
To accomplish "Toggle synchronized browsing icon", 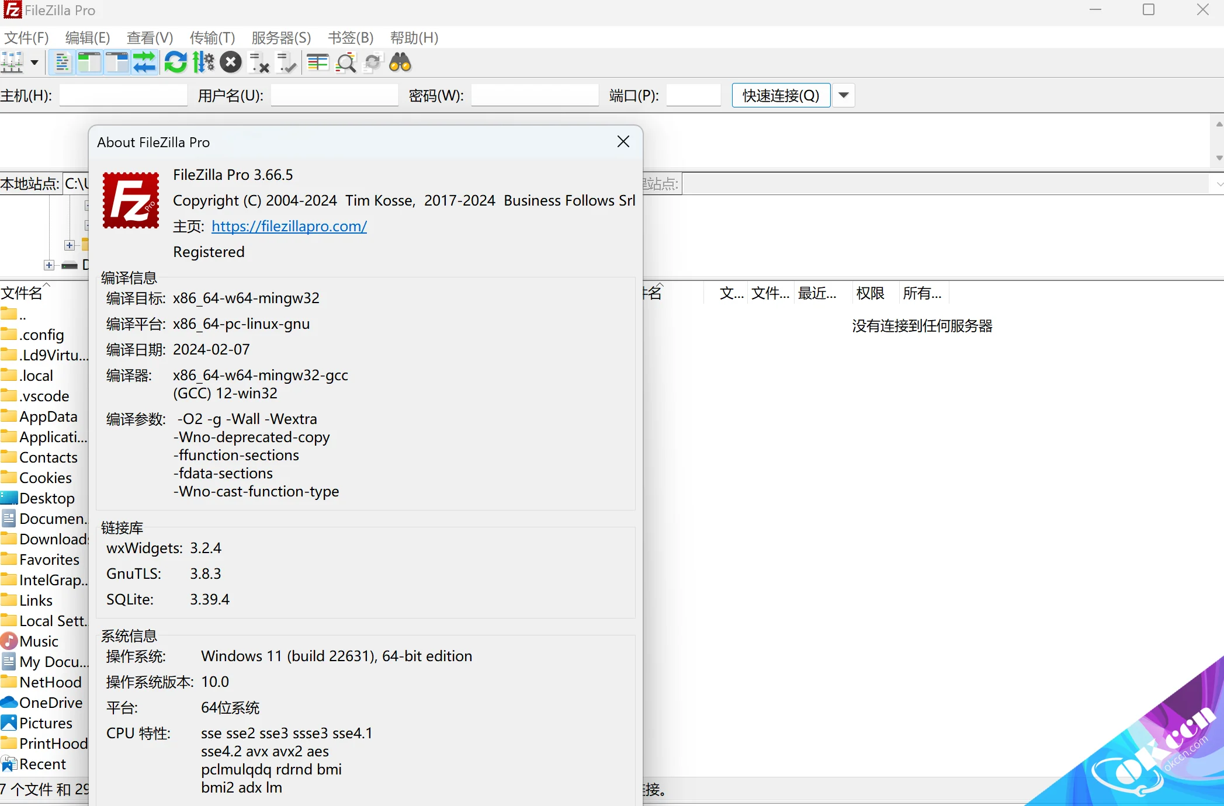I will point(373,62).
